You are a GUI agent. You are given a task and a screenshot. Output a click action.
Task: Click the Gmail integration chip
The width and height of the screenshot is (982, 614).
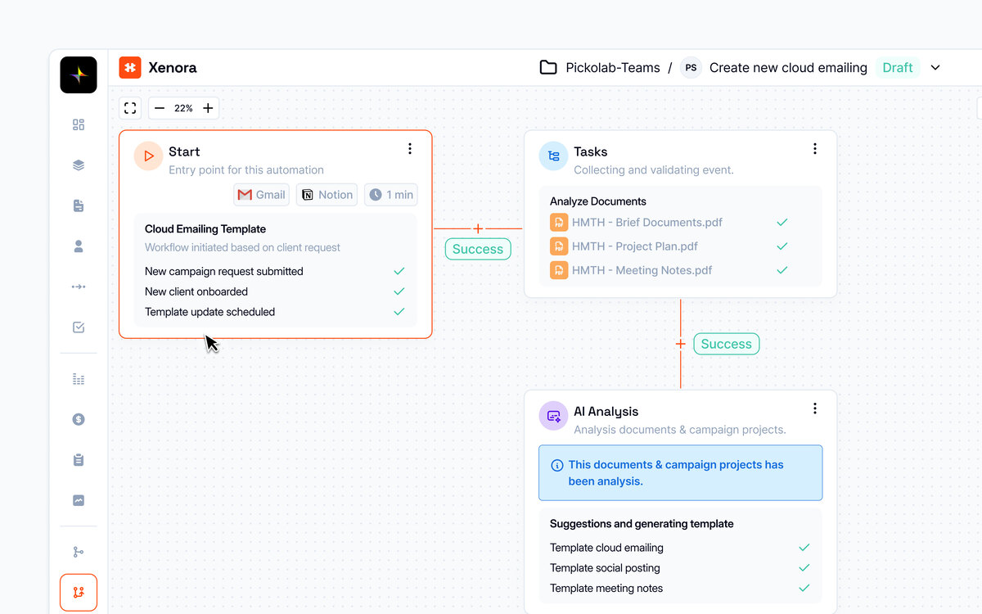pos(262,195)
